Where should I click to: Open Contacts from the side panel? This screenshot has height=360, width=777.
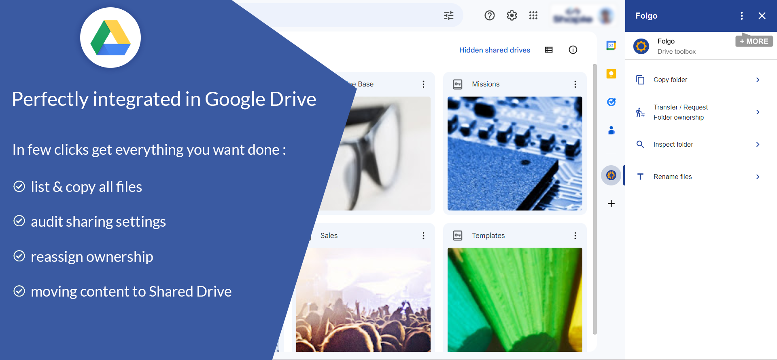point(611,130)
